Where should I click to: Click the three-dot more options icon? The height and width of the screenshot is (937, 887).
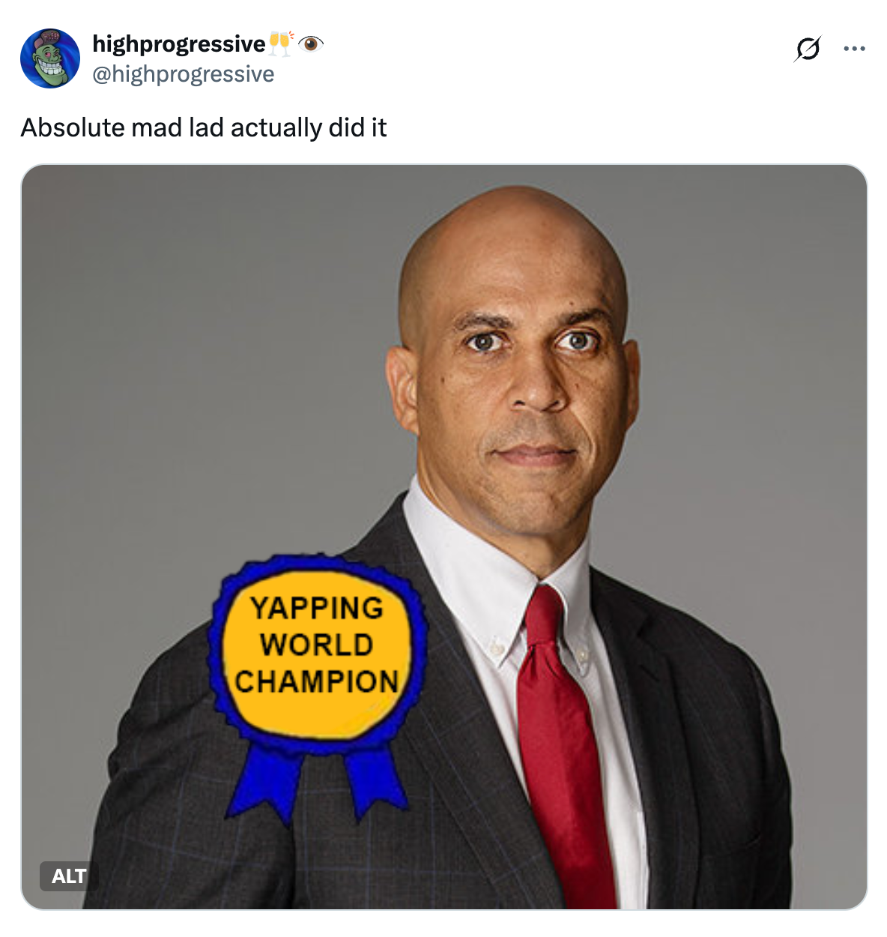(x=853, y=47)
